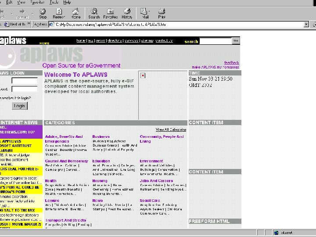Go to the browser Home icon

pos(76,13)
